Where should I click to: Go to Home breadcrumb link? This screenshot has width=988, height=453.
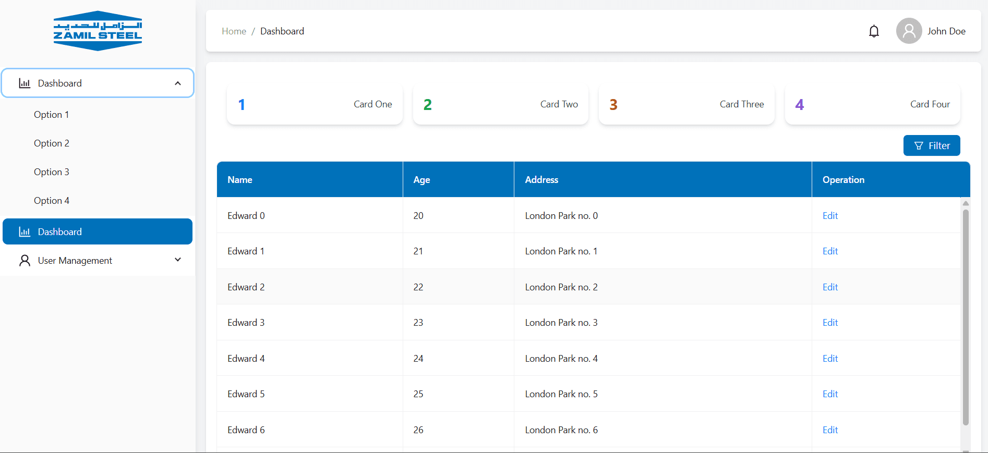(234, 31)
